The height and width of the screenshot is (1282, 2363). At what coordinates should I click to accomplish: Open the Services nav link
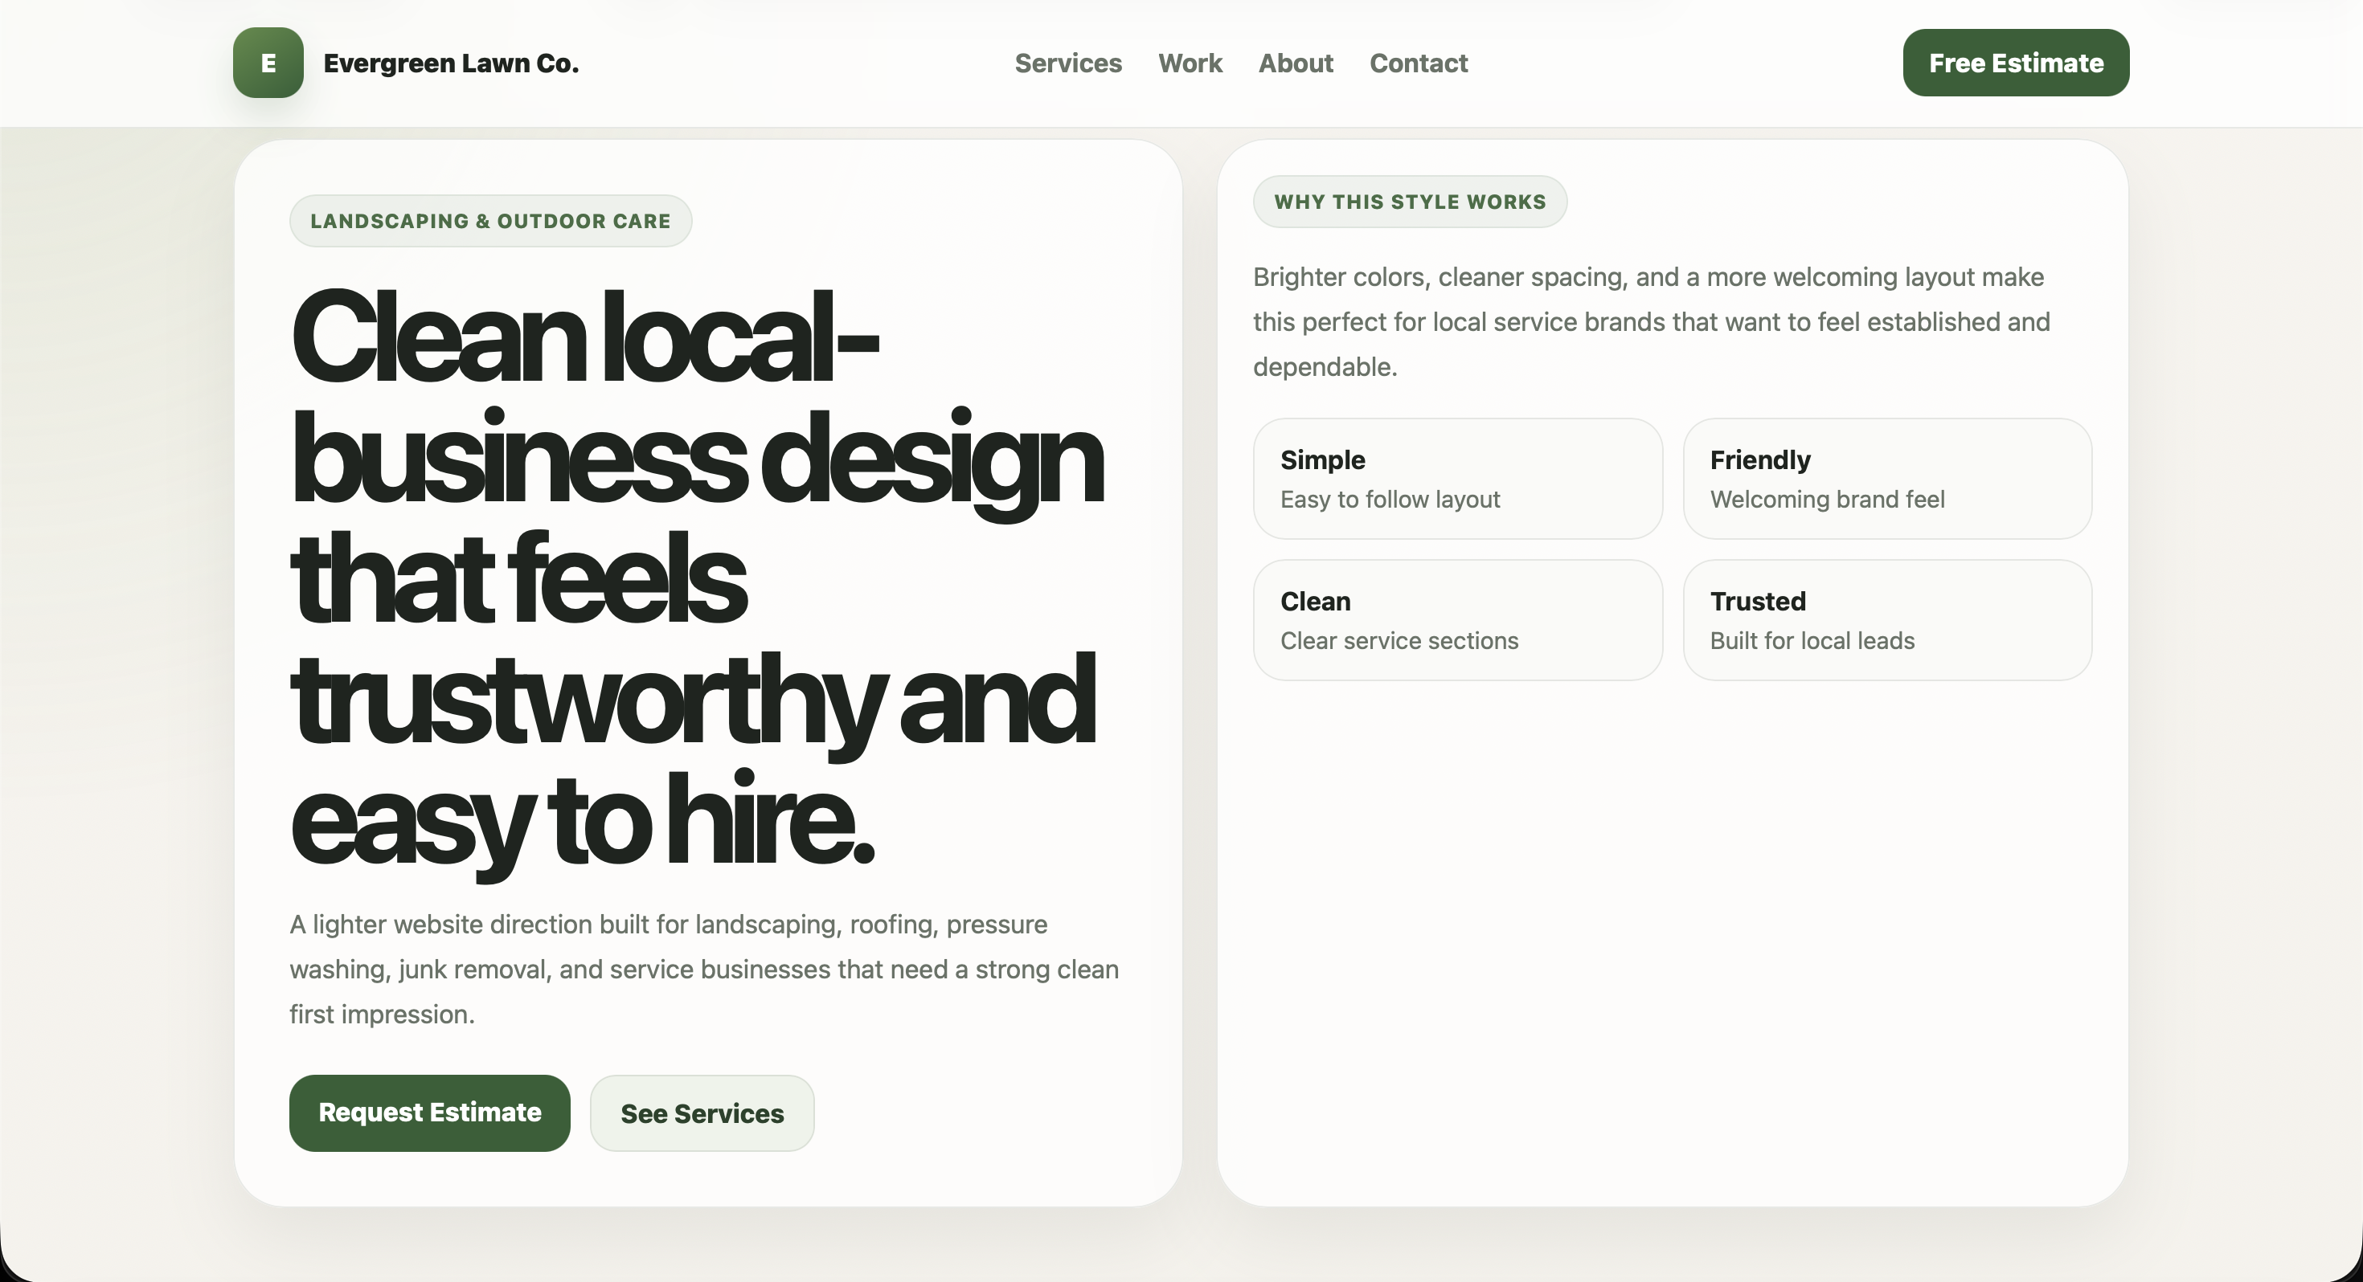click(x=1067, y=63)
